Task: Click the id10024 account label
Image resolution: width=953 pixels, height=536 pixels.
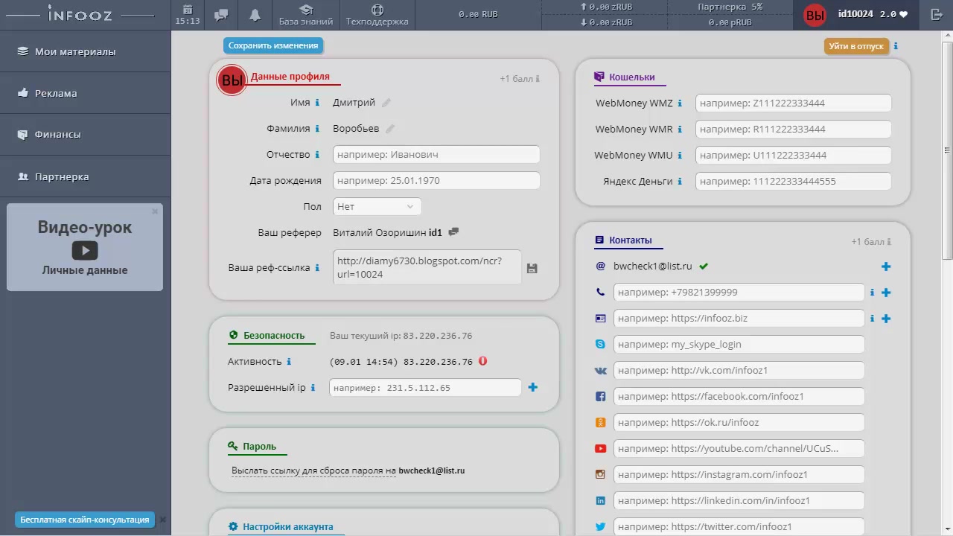Action: click(x=855, y=14)
